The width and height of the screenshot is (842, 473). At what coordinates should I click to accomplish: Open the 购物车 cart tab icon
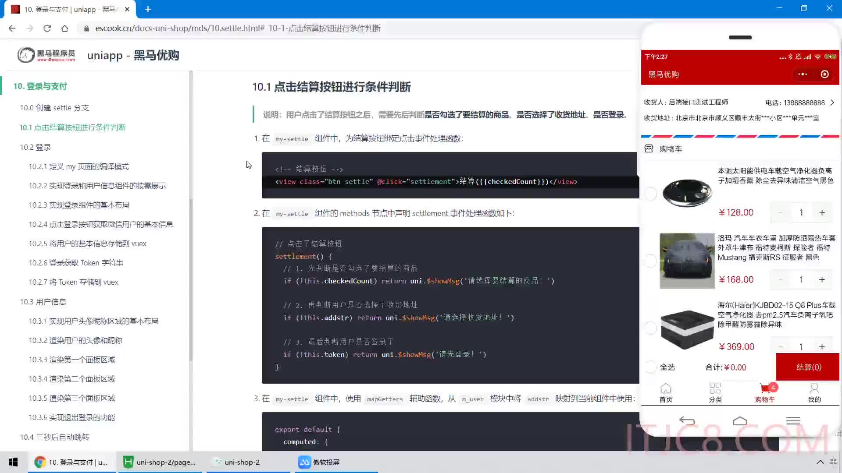pyautogui.click(x=765, y=393)
